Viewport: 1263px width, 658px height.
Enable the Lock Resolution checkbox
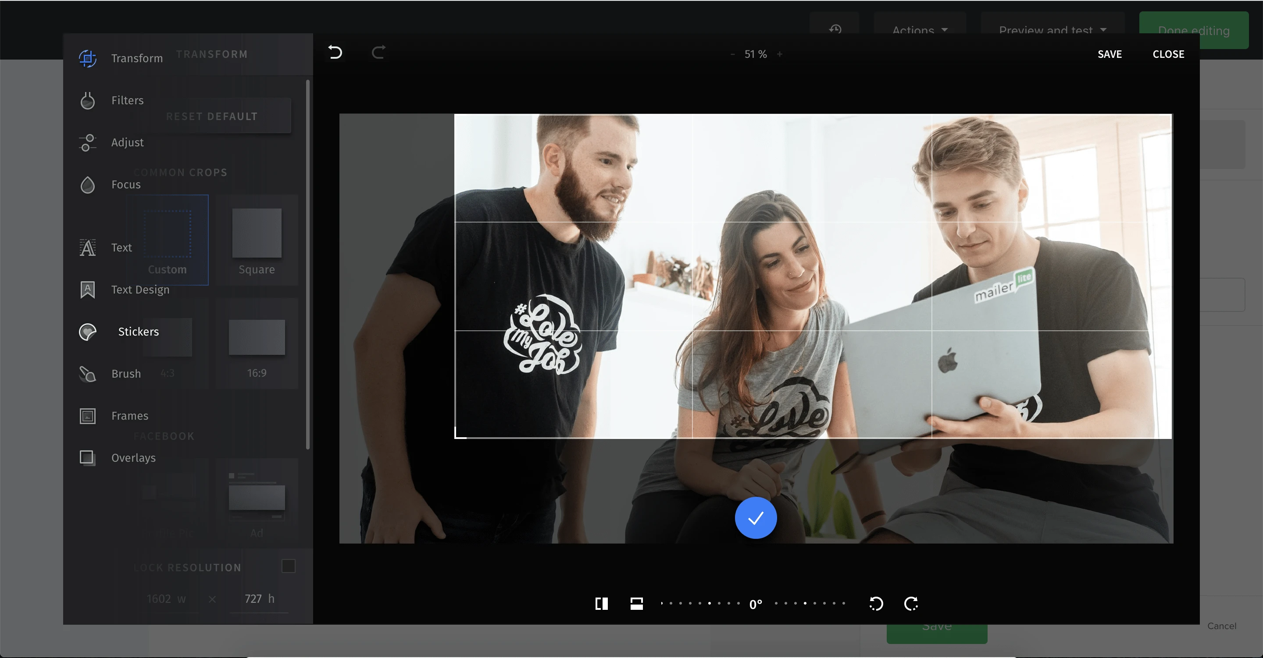point(288,566)
